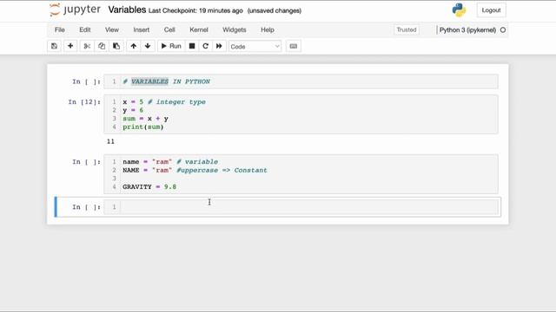Click the Logout button

pos(491,10)
